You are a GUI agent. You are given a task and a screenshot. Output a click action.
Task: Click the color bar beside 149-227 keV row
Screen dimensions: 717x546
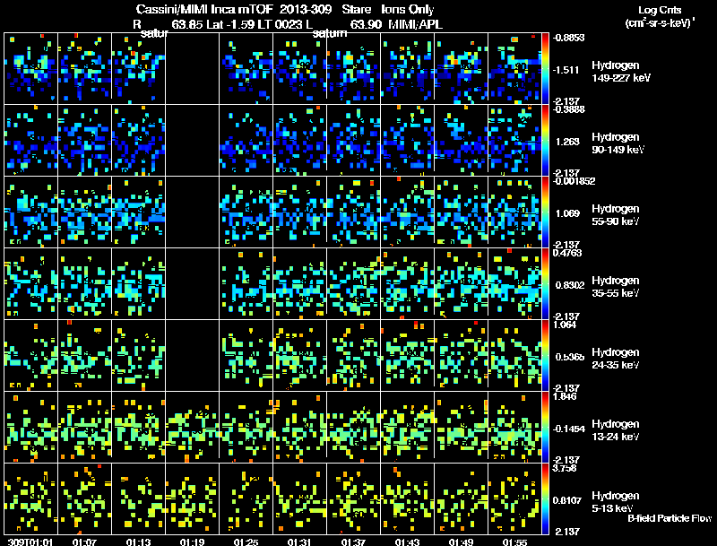tap(545, 68)
